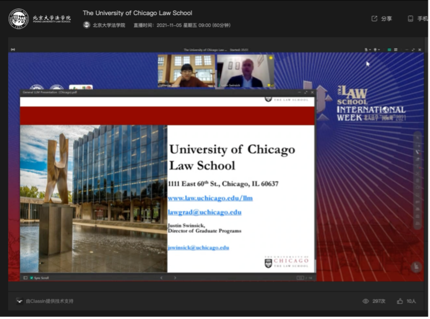Click the thumbs-up like icon
The image size is (430, 319).
pyautogui.click(x=400, y=301)
